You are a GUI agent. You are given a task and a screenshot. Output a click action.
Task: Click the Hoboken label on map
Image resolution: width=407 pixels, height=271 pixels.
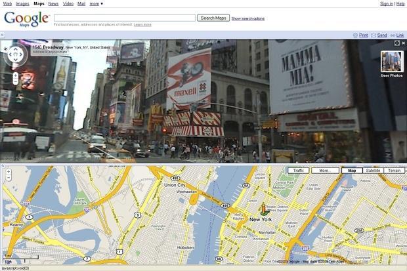(185, 247)
